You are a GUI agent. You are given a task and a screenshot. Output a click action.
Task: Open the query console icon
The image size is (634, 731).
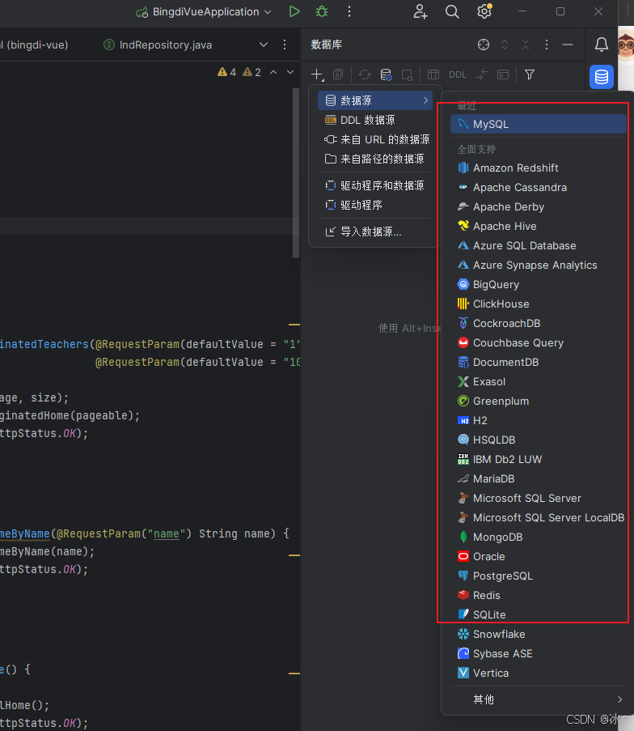(503, 74)
